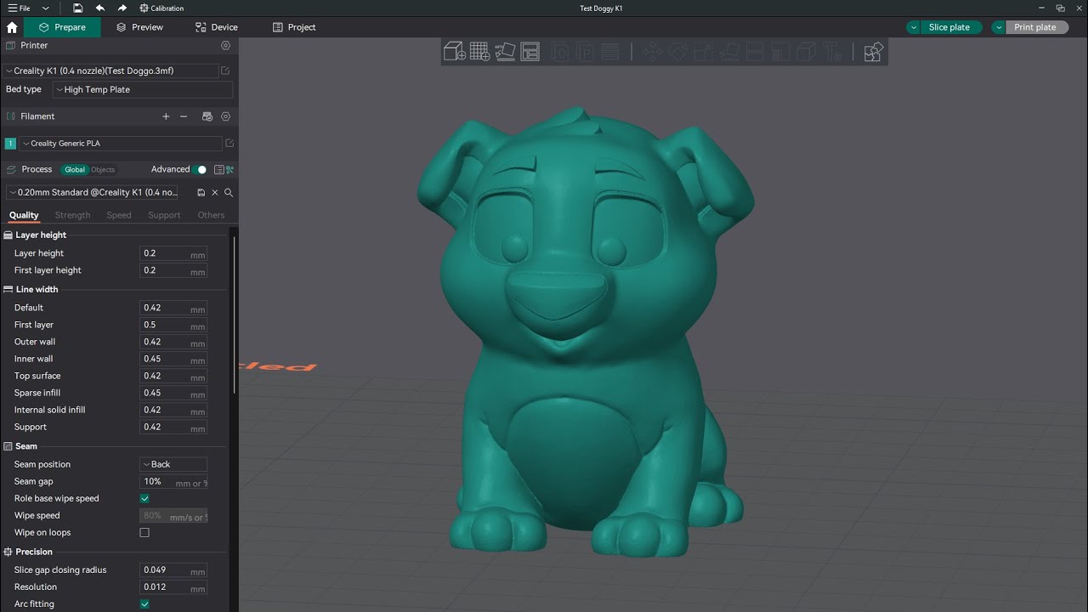Click the Add plate grid icon
Screen dimensions: 1088x612
point(480,53)
